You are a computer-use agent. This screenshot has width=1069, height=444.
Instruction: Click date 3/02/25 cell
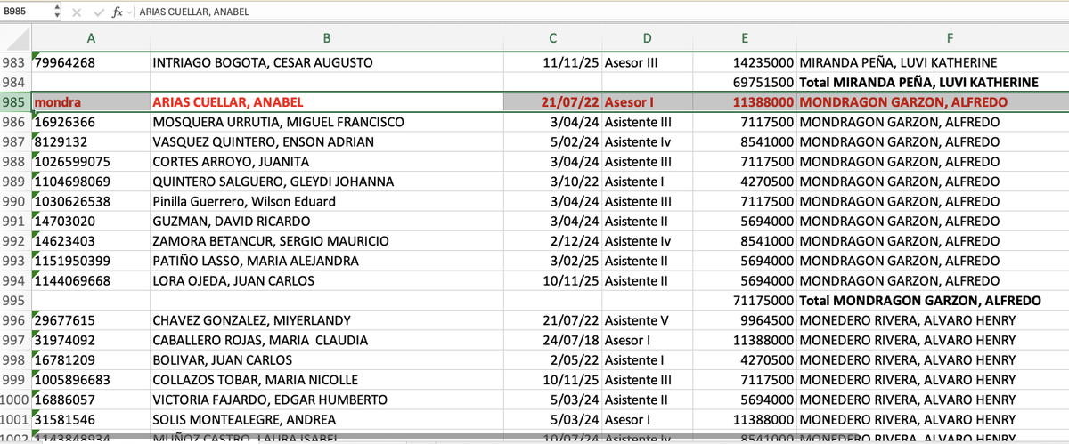552,261
